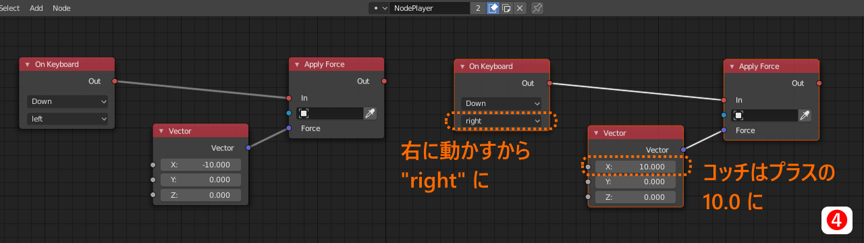Click the blue object socket of left Apply Force
Viewport: 864px width, 243px height.
(x=289, y=113)
